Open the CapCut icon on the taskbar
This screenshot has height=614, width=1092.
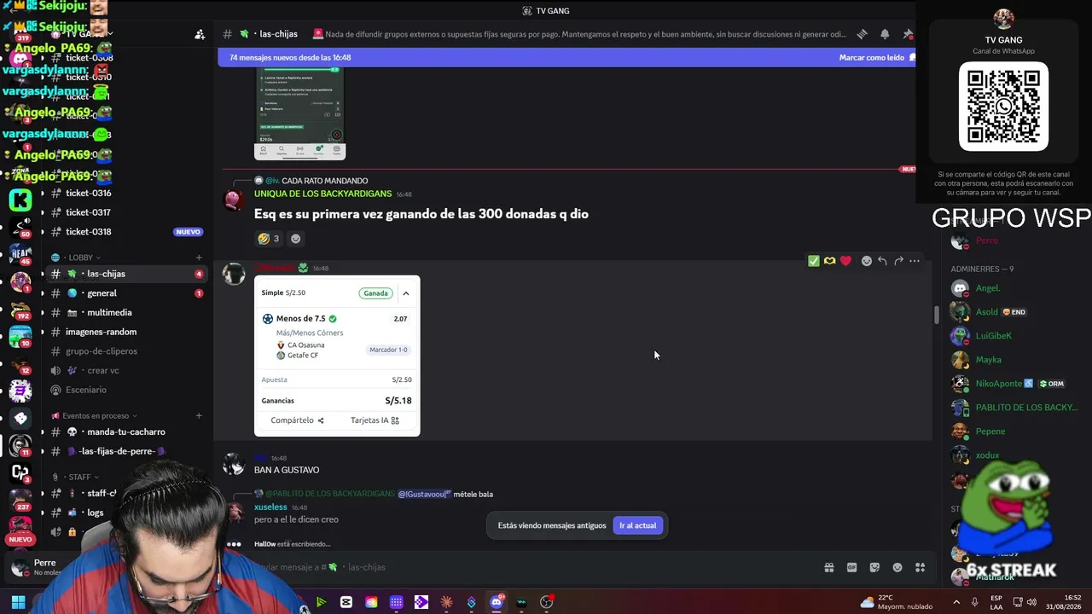[x=346, y=602]
